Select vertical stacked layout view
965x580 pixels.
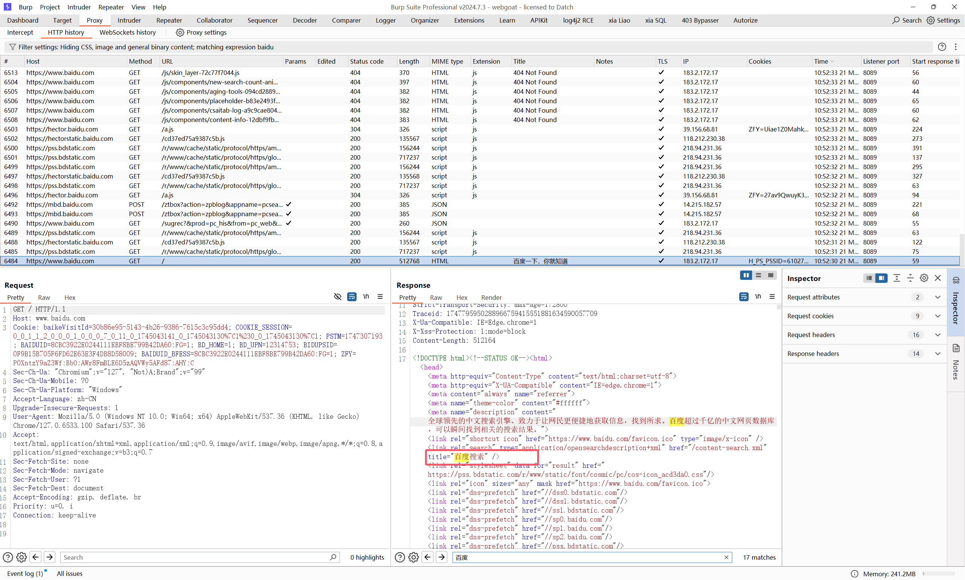[x=758, y=276]
